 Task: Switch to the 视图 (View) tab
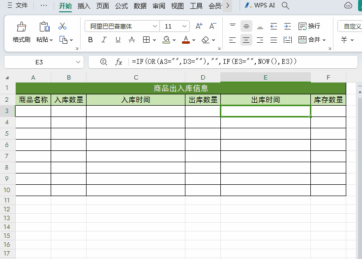coord(178,6)
